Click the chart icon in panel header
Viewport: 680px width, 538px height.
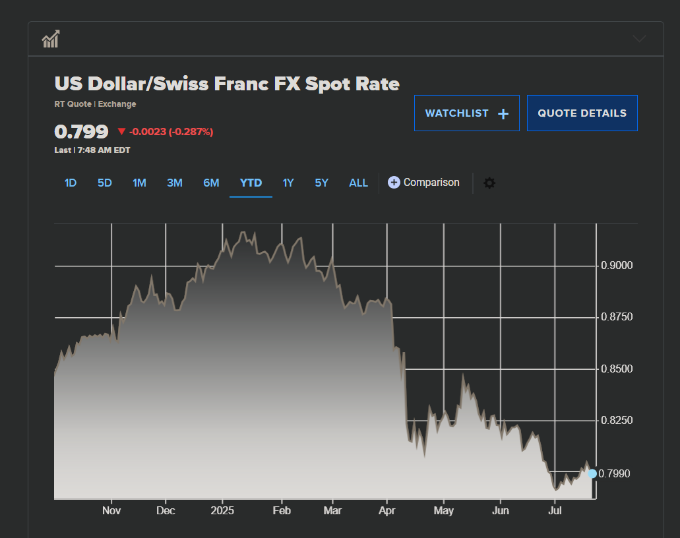(51, 39)
